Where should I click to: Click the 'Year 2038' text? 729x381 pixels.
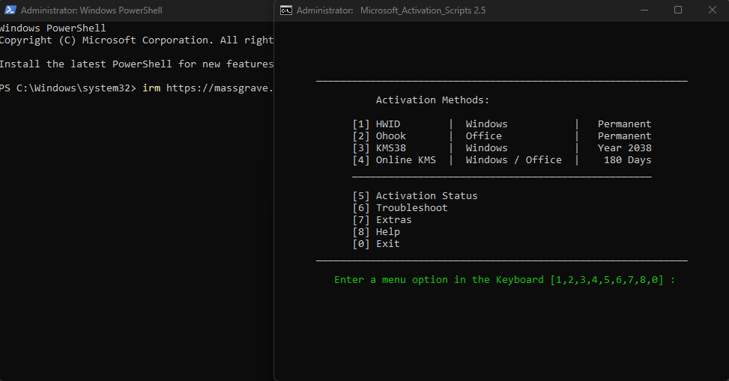(x=624, y=148)
